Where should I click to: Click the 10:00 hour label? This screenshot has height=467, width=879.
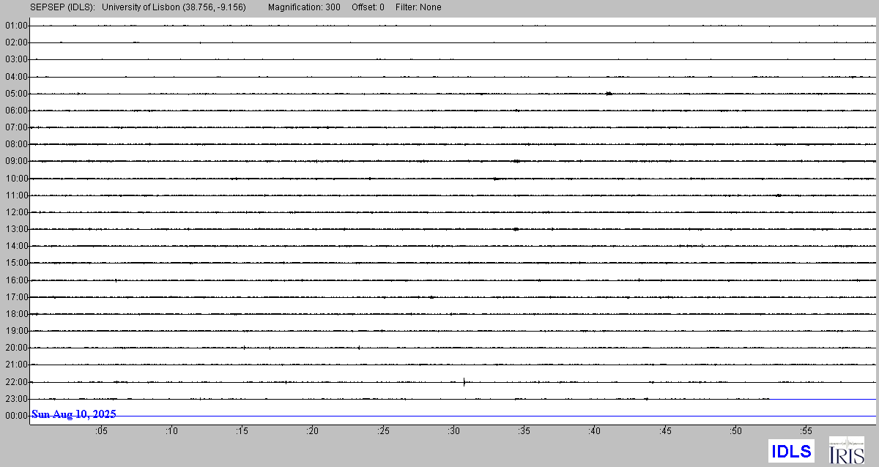[16, 179]
